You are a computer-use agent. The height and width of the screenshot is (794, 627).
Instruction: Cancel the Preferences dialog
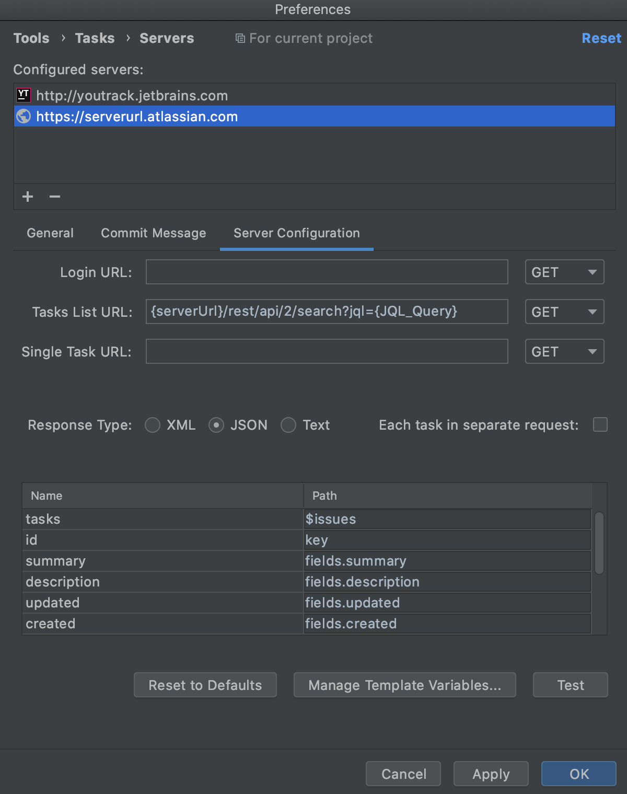point(403,774)
